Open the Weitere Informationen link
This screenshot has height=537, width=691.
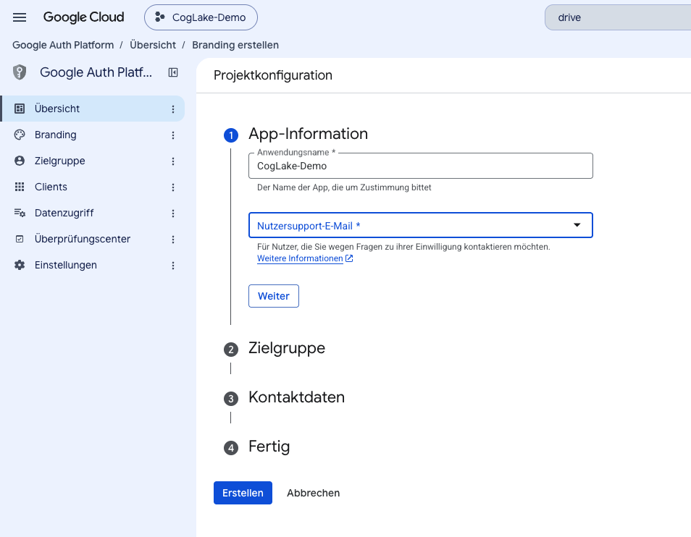pos(300,258)
